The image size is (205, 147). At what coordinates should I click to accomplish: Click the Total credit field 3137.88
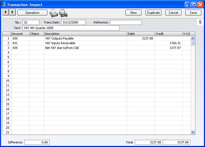pos(177,142)
